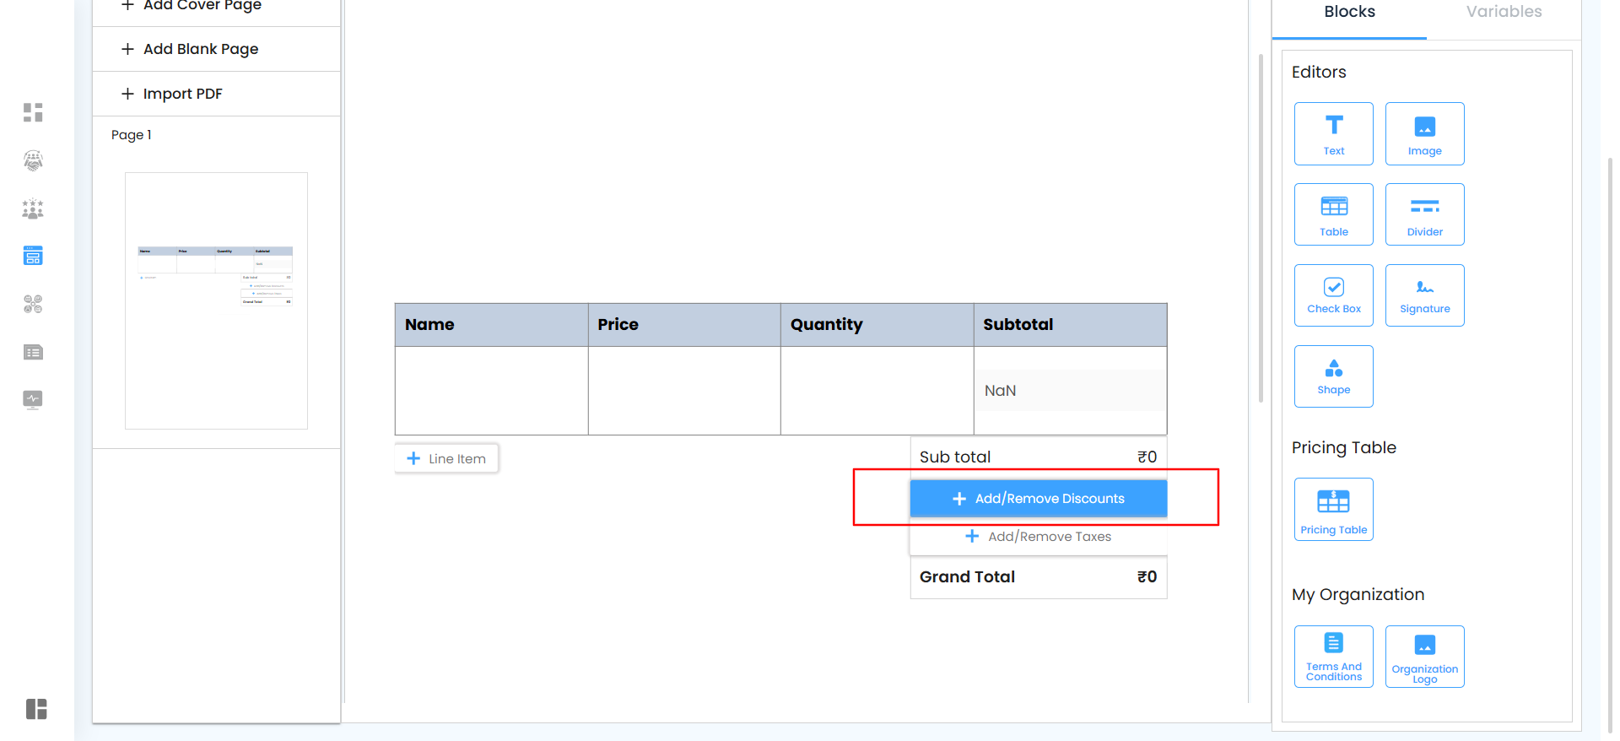Insert the Organization Logo block
This screenshot has height=741, width=1620.
1424,657
